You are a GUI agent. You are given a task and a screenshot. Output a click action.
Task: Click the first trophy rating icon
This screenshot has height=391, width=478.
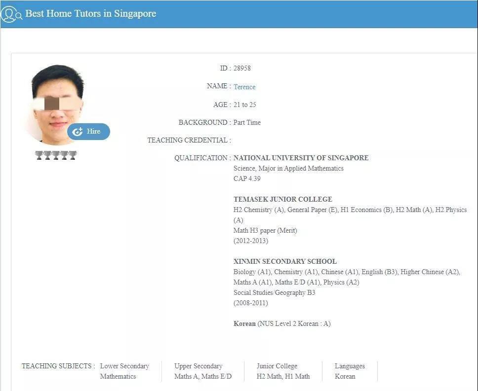40,155
